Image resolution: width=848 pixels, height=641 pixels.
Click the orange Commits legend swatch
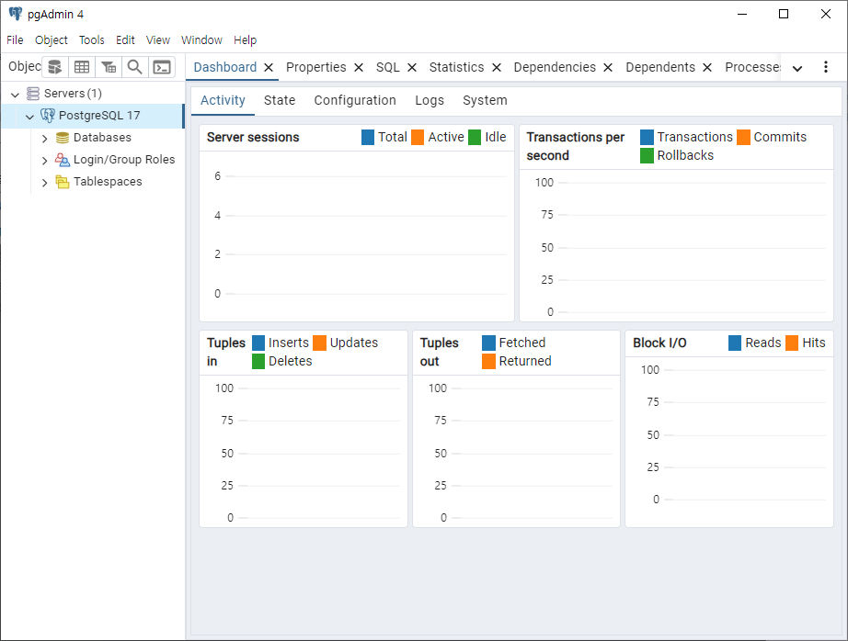tap(744, 137)
